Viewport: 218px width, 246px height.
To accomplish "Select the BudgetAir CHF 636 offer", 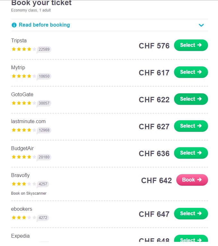I will 191,153.
